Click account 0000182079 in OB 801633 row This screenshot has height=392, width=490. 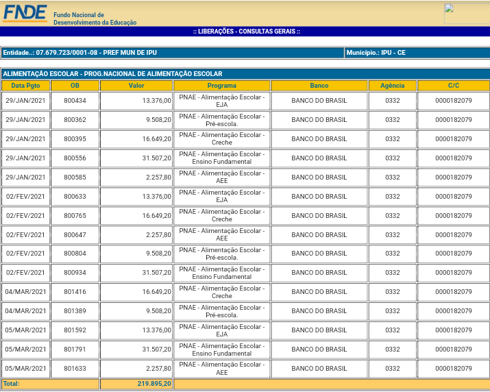(454, 369)
